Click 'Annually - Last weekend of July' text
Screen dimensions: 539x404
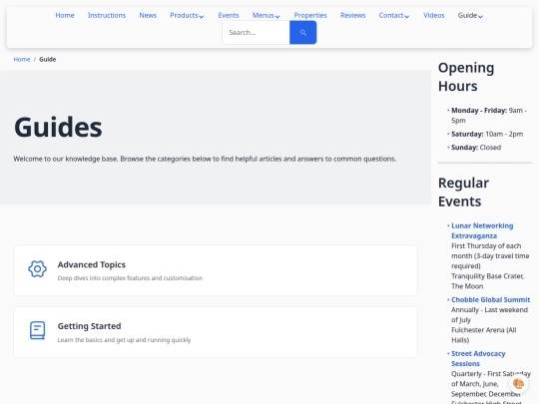coord(489,314)
